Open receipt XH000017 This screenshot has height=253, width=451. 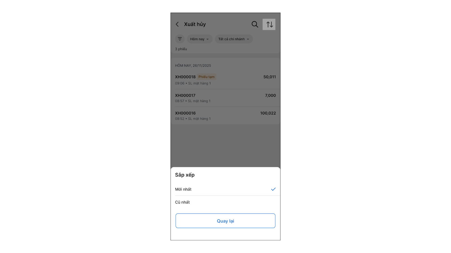[185, 96]
